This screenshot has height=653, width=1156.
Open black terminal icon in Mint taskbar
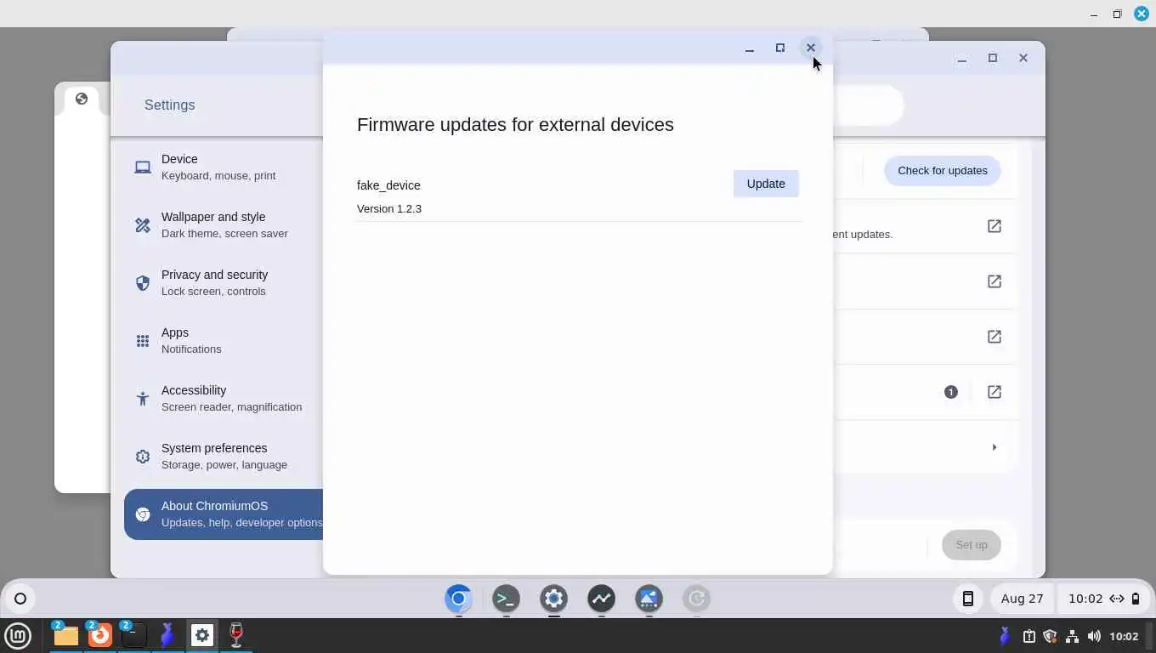(133, 635)
